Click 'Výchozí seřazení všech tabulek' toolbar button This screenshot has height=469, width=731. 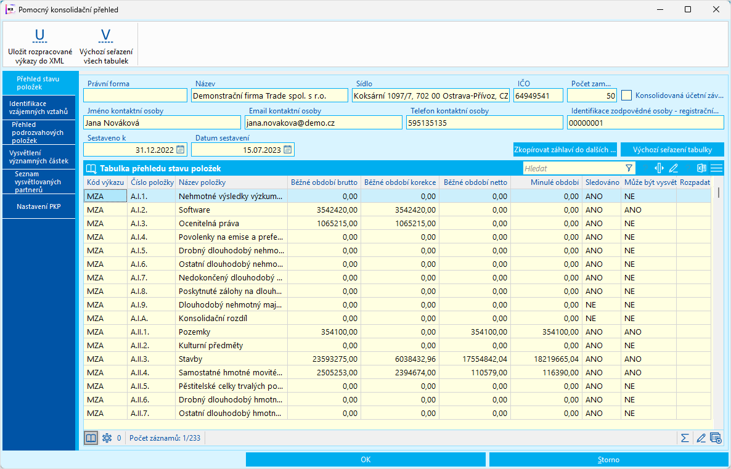pos(106,45)
